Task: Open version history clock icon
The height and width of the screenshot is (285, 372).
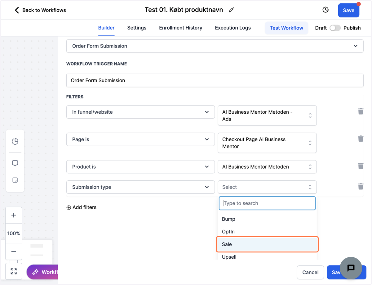Action: coord(325,10)
